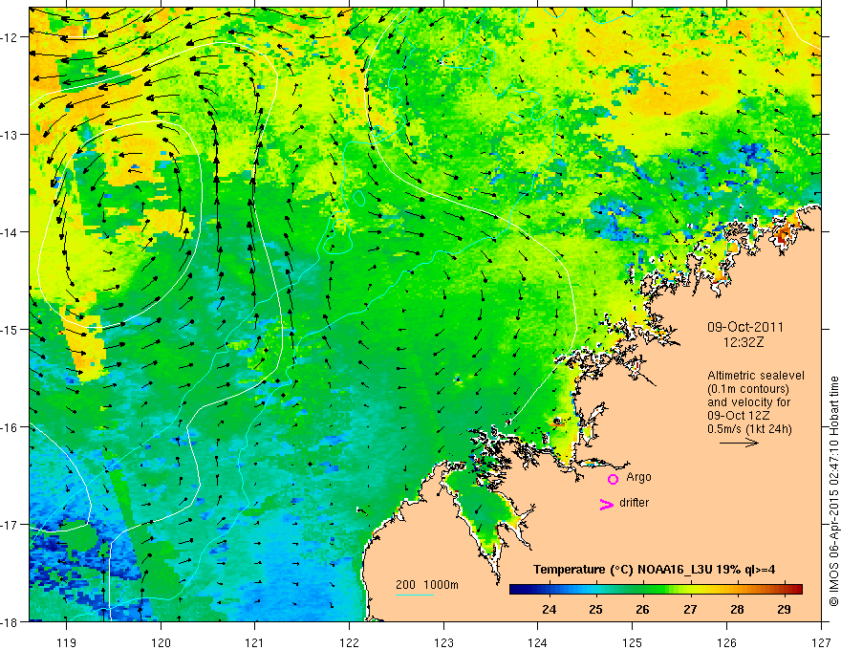841x650 pixels.
Task: Click latitude label -15 on left axis
Action: pyautogui.click(x=11, y=330)
